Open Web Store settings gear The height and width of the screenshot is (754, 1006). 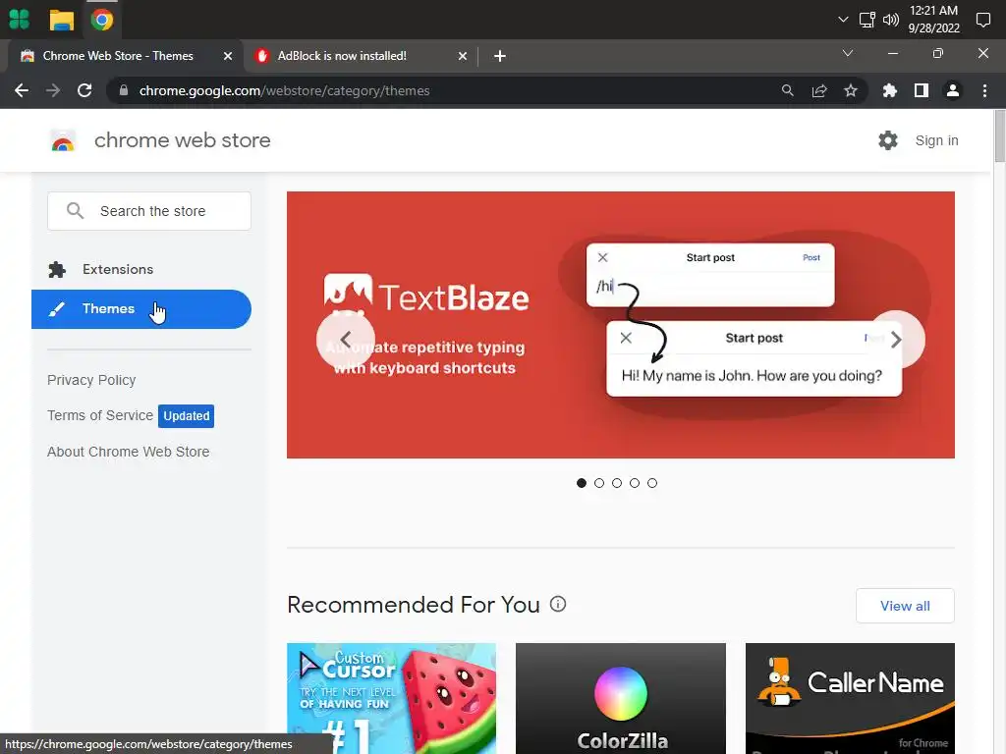888,140
